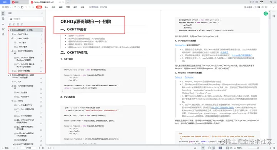Open the Bookmarks panel icon in left sidebar
The width and height of the screenshot is (277, 150).
(x=3, y=13)
